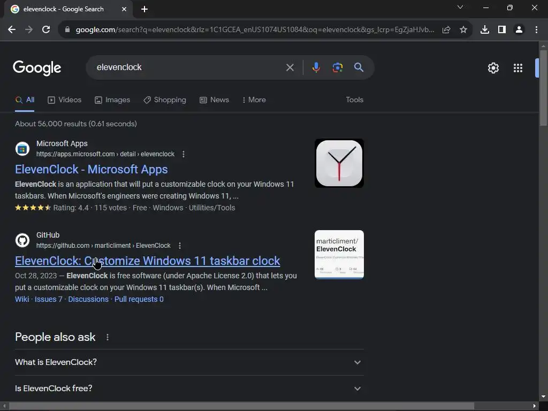Open ElevenClock GitHub result link

[x=148, y=261]
